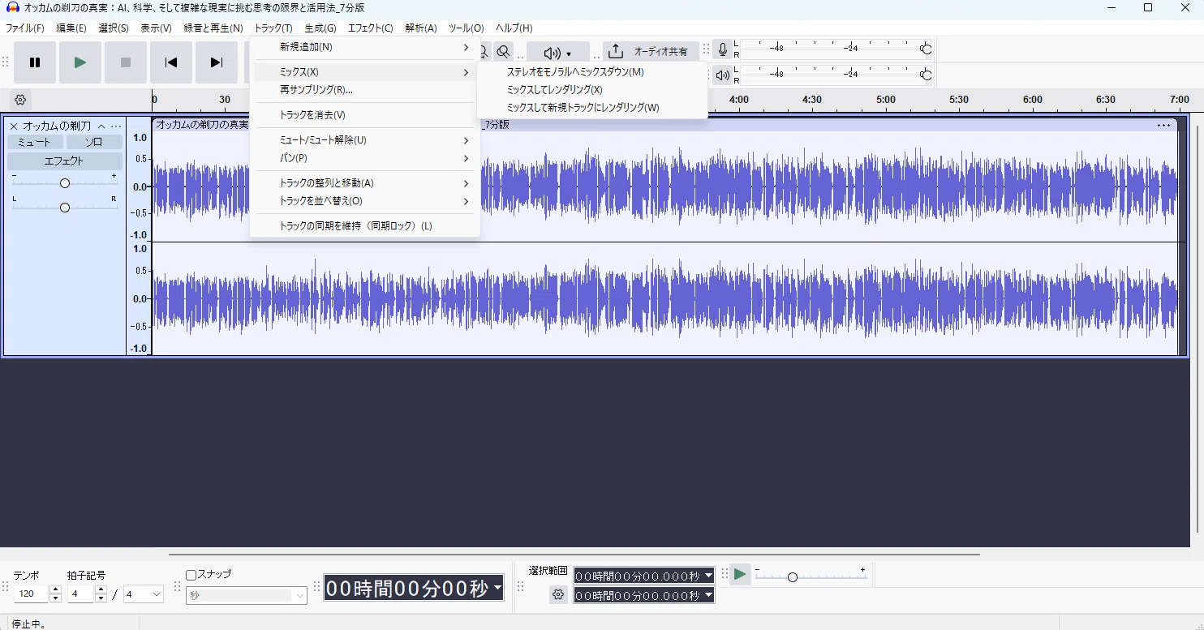Open the 解析(A) menu
Image resolution: width=1204 pixels, height=630 pixels.
pyautogui.click(x=421, y=28)
